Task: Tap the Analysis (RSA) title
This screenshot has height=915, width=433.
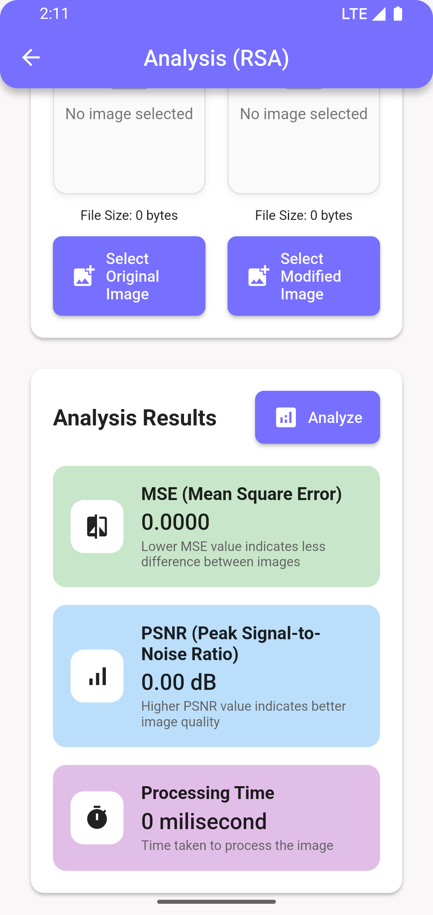Action: [216, 58]
